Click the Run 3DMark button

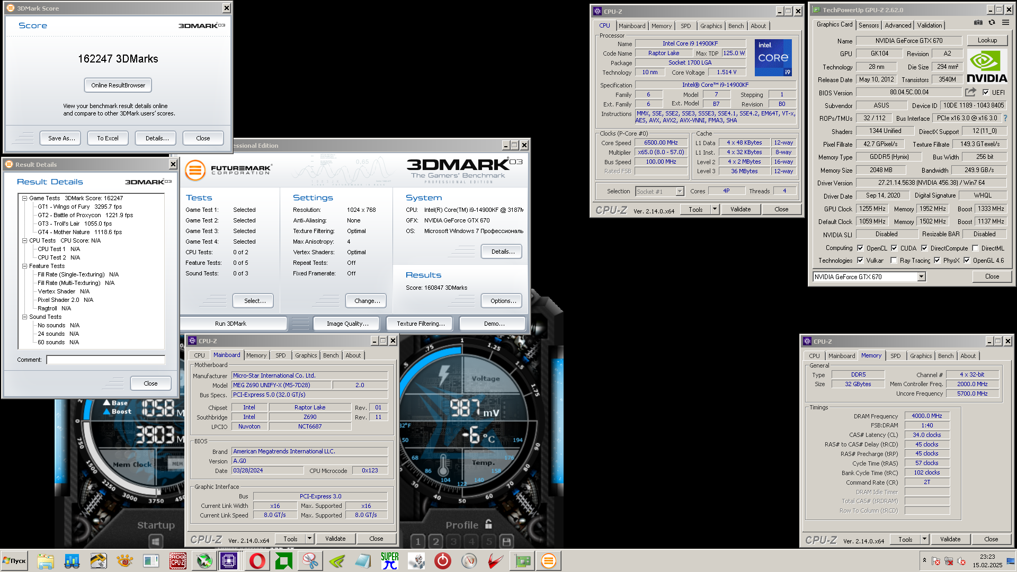pyautogui.click(x=230, y=324)
